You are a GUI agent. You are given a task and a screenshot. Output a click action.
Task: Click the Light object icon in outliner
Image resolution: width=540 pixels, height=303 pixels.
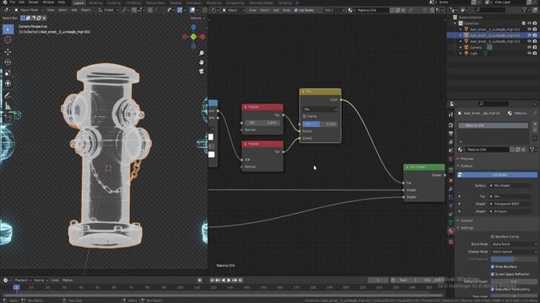coord(467,54)
